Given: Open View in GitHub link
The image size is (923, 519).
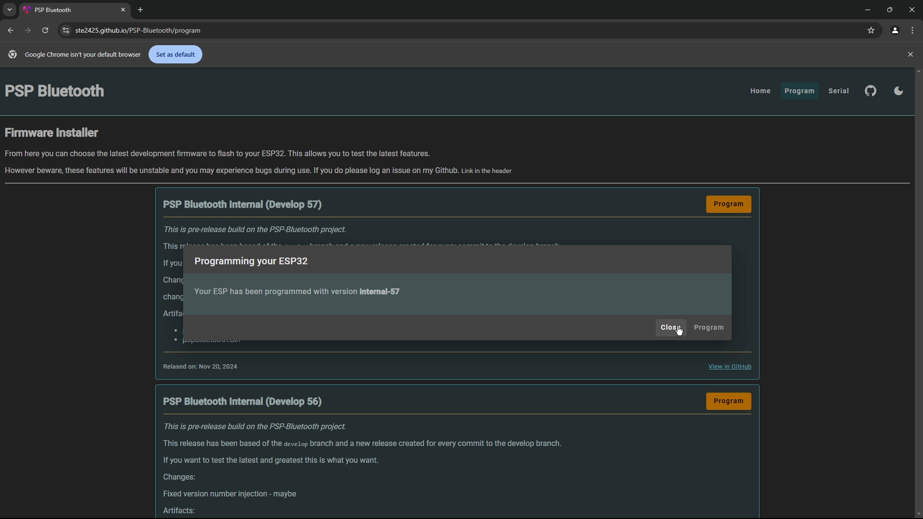Looking at the screenshot, I should 729,367.
